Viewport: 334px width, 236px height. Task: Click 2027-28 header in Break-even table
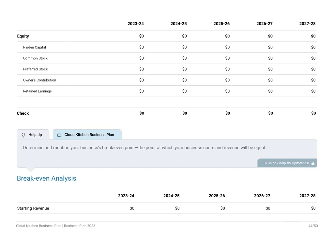(x=307, y=196)
